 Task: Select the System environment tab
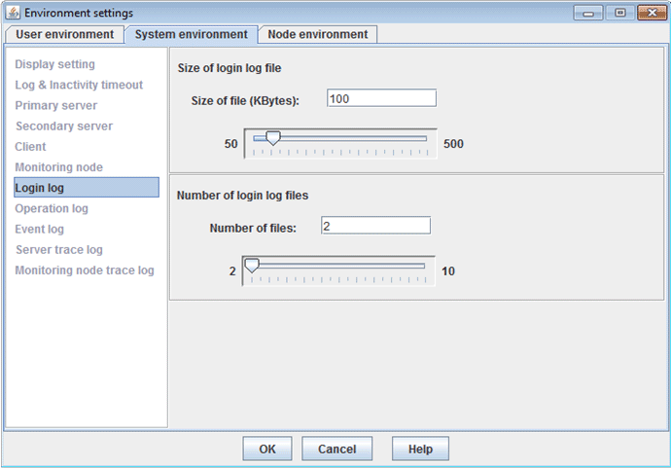click(x=191, y=34)
